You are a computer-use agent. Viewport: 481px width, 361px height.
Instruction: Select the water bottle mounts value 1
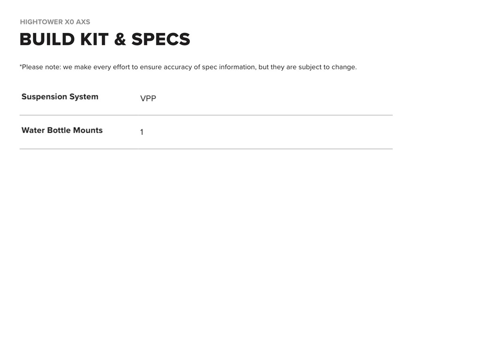click(142, 133)
